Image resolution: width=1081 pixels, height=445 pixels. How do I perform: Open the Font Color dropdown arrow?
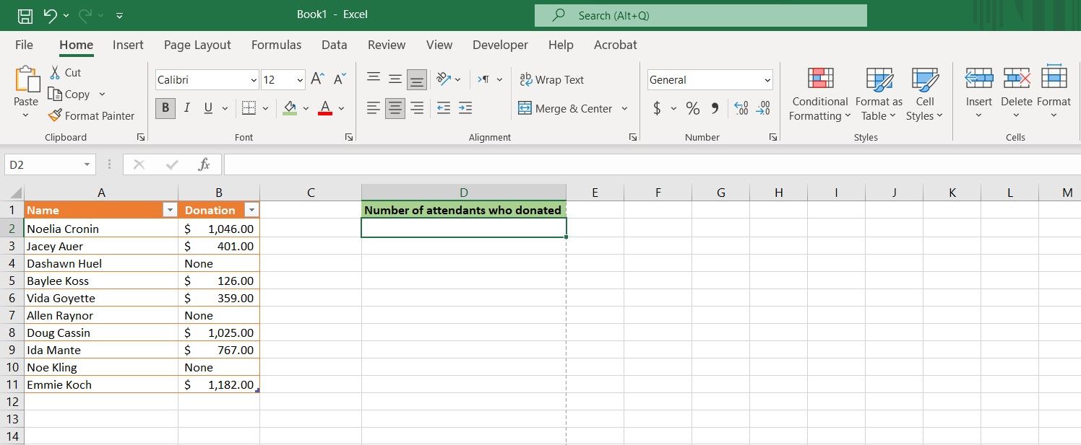click(x=341, y=109)
